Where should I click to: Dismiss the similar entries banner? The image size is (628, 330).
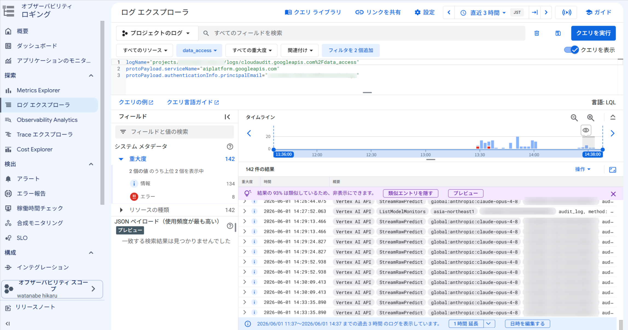tap(613, 194)
